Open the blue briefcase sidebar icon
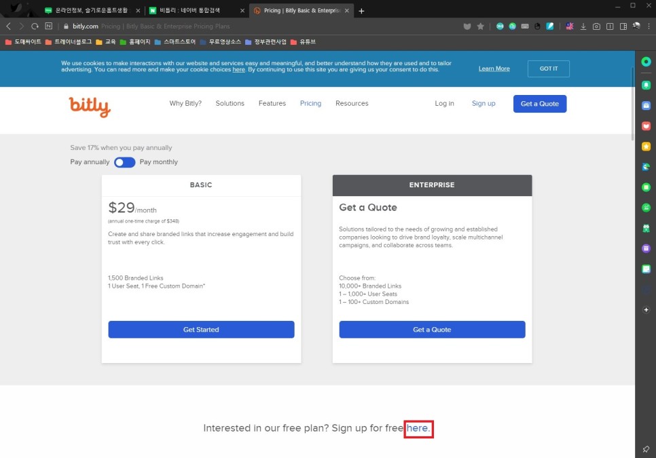Image resolution: width=656 pixels, height=458 pixels. (x=646, y=106)
